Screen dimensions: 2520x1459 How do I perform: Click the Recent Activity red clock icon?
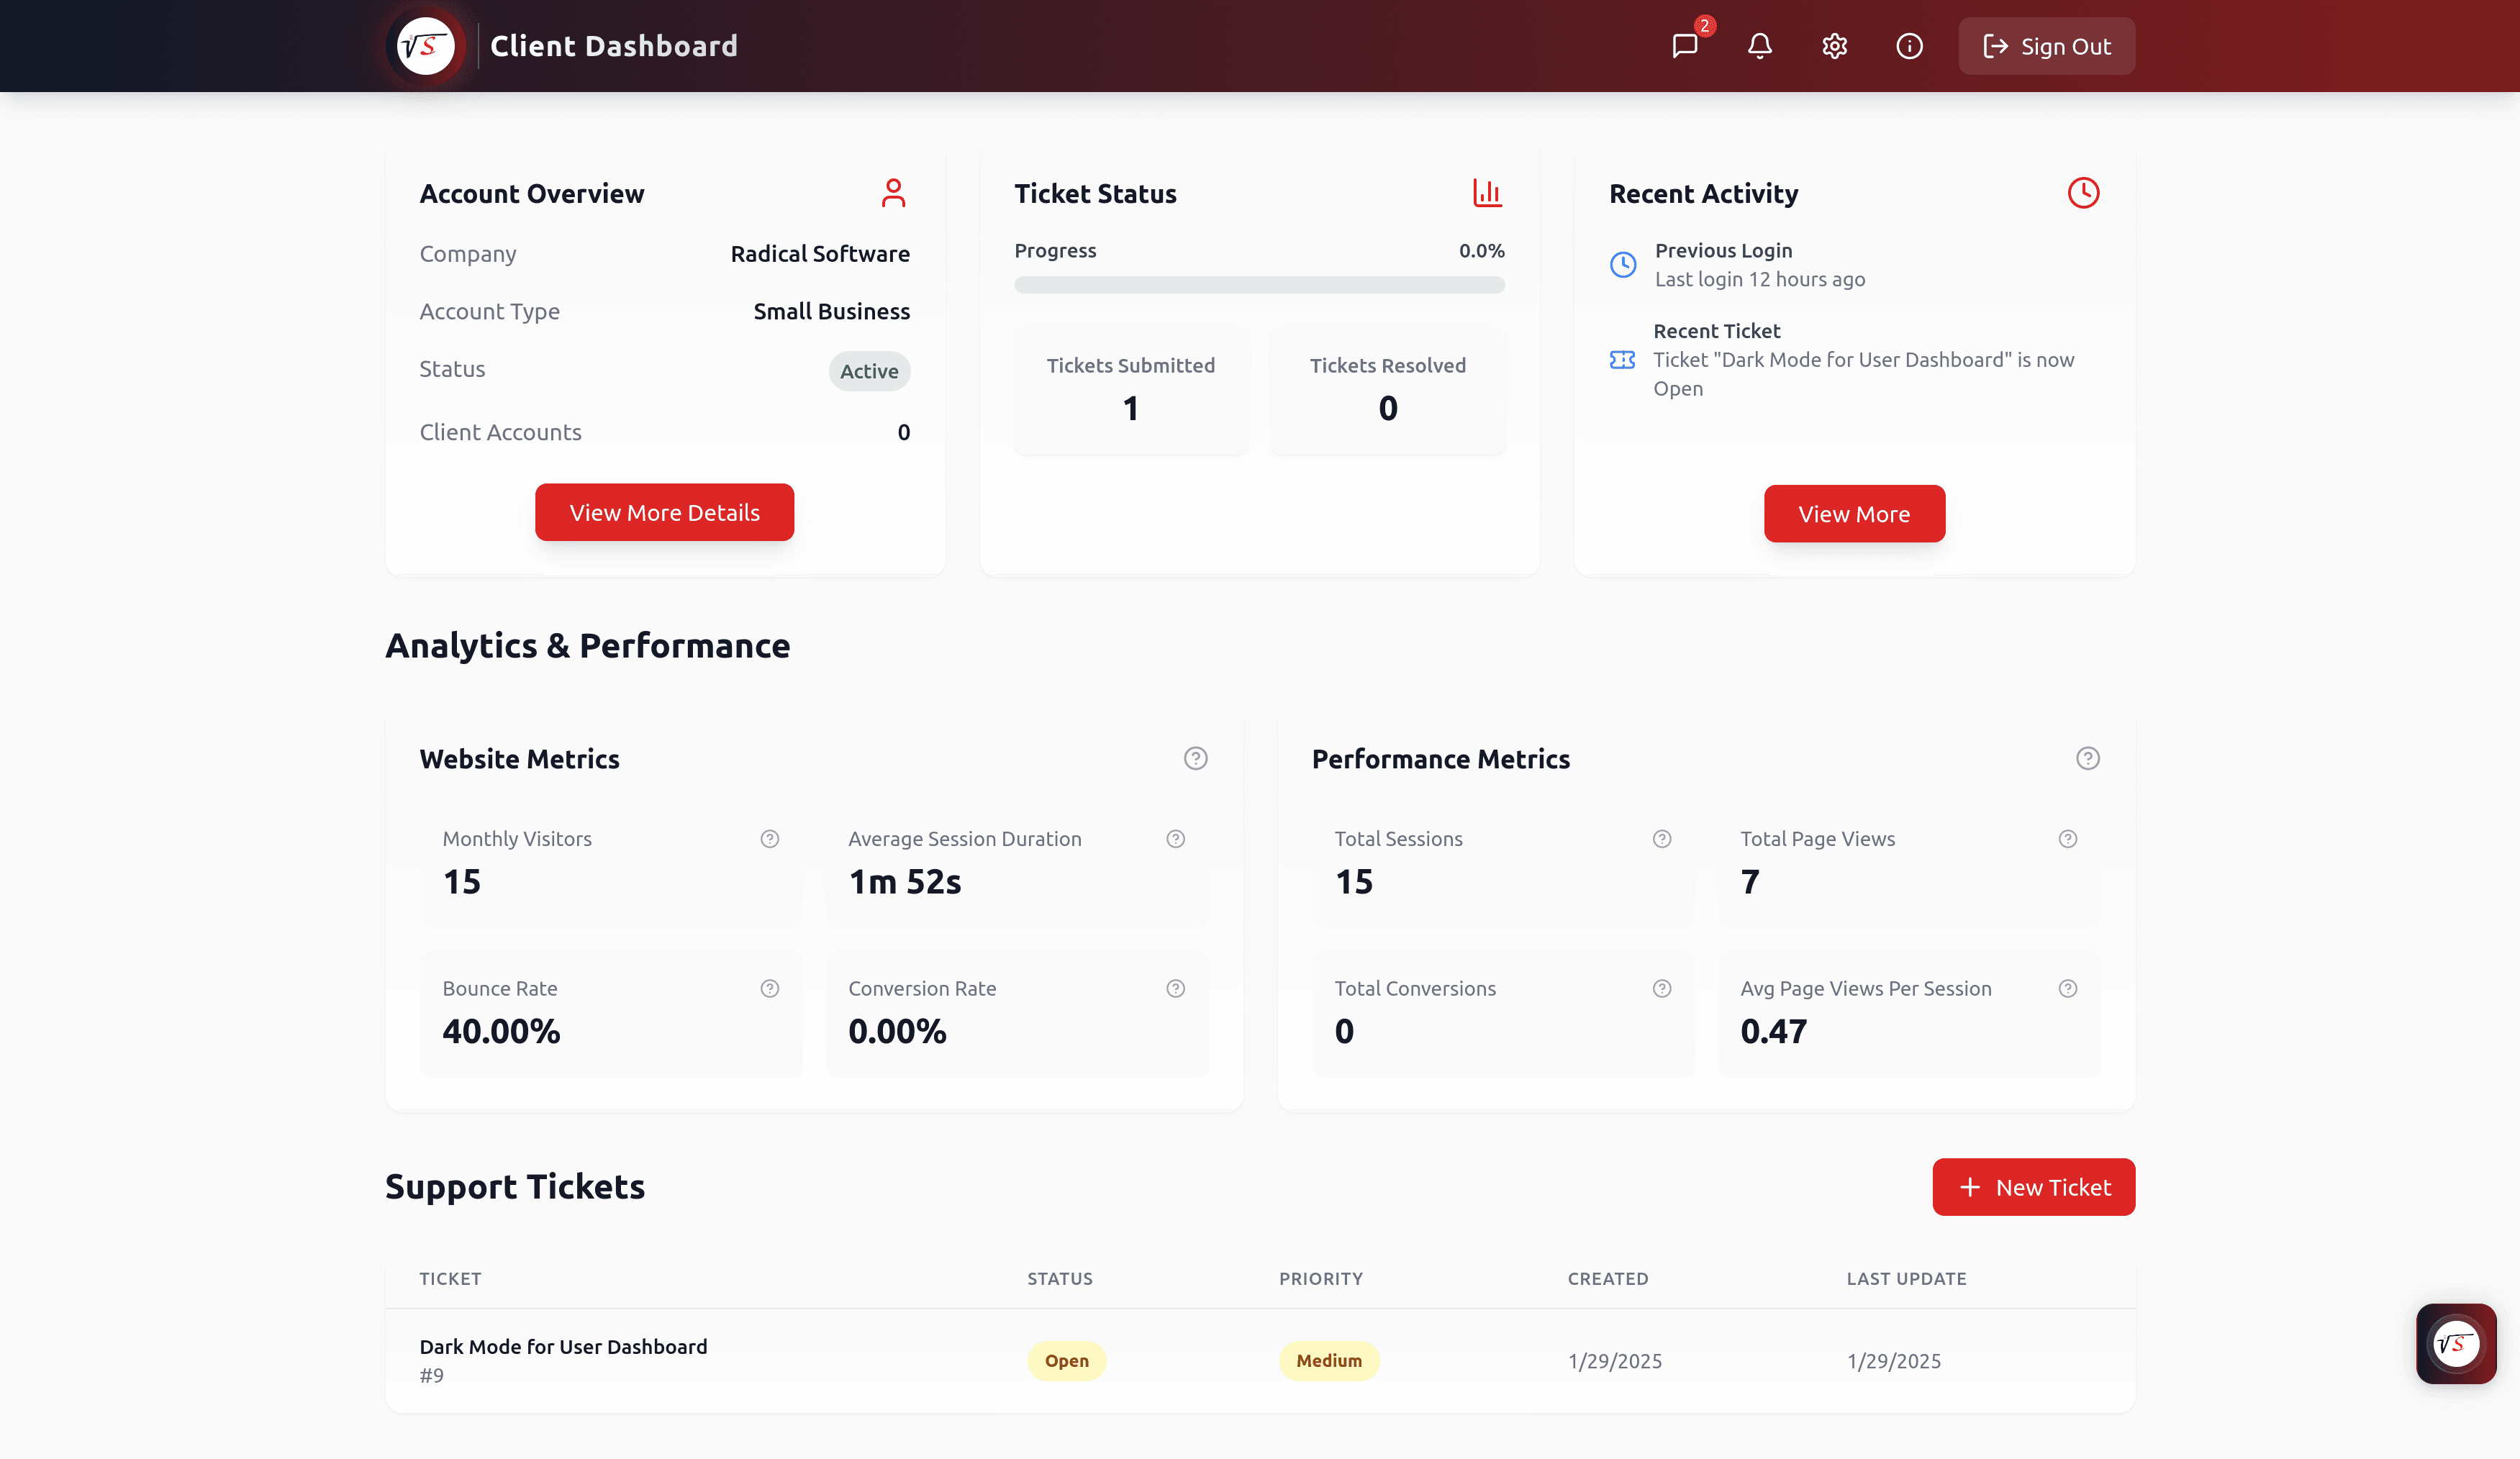2083,193
